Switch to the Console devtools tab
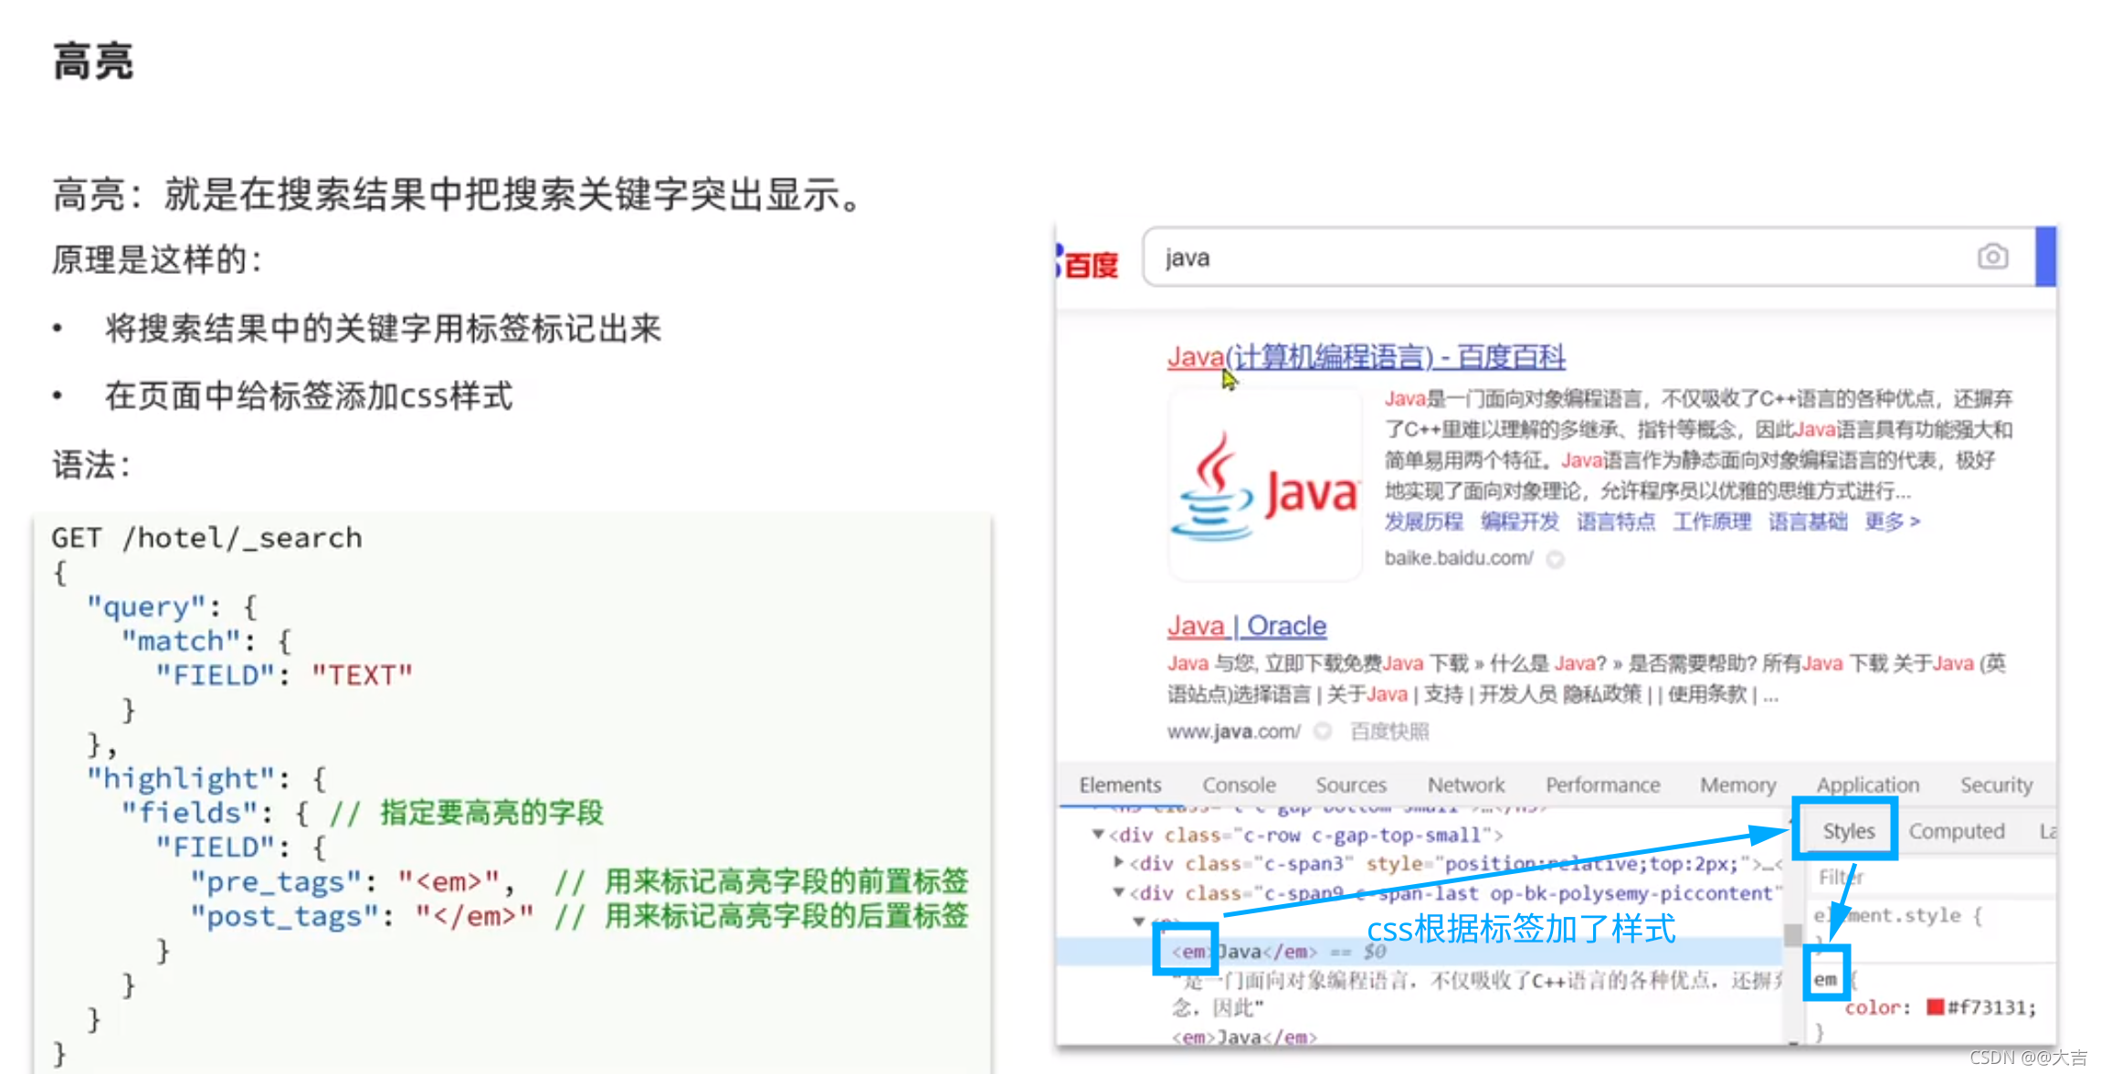Viewport: 2101px width, 1074px height. coord(1239,784)
